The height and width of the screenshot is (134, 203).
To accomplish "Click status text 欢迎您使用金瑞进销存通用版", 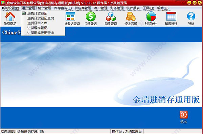I will (x=22, y=132).
